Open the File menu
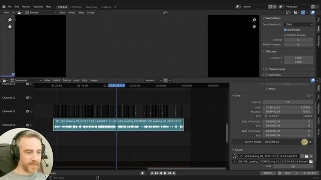321x180 pixels. [10, 6]
